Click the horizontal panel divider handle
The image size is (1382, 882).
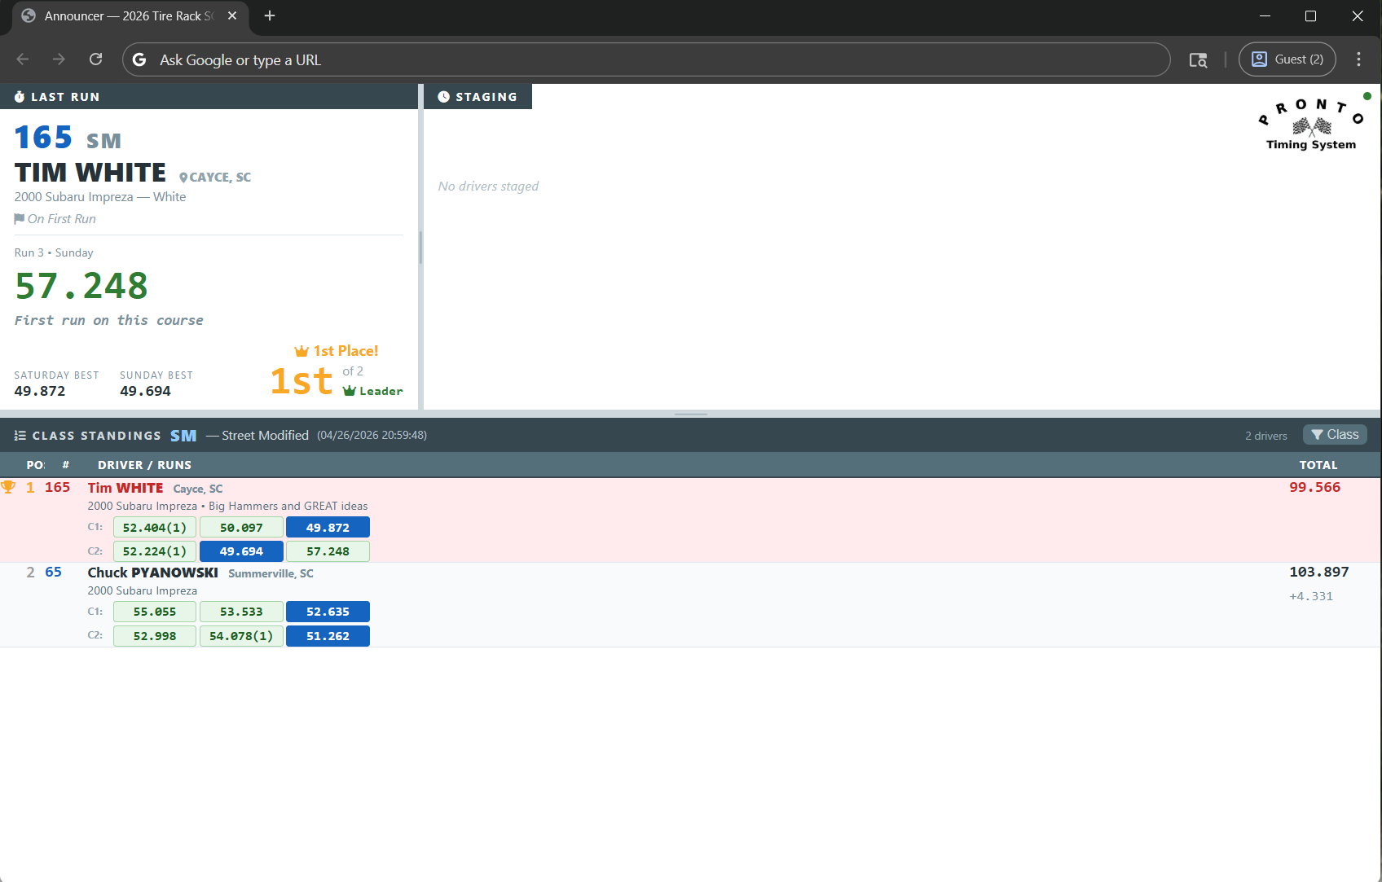click(x=690, y=414)
